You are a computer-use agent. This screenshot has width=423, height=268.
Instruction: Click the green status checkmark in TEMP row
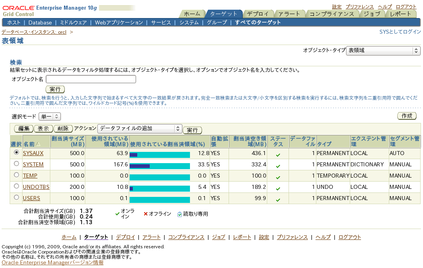(x=278, y=178)
